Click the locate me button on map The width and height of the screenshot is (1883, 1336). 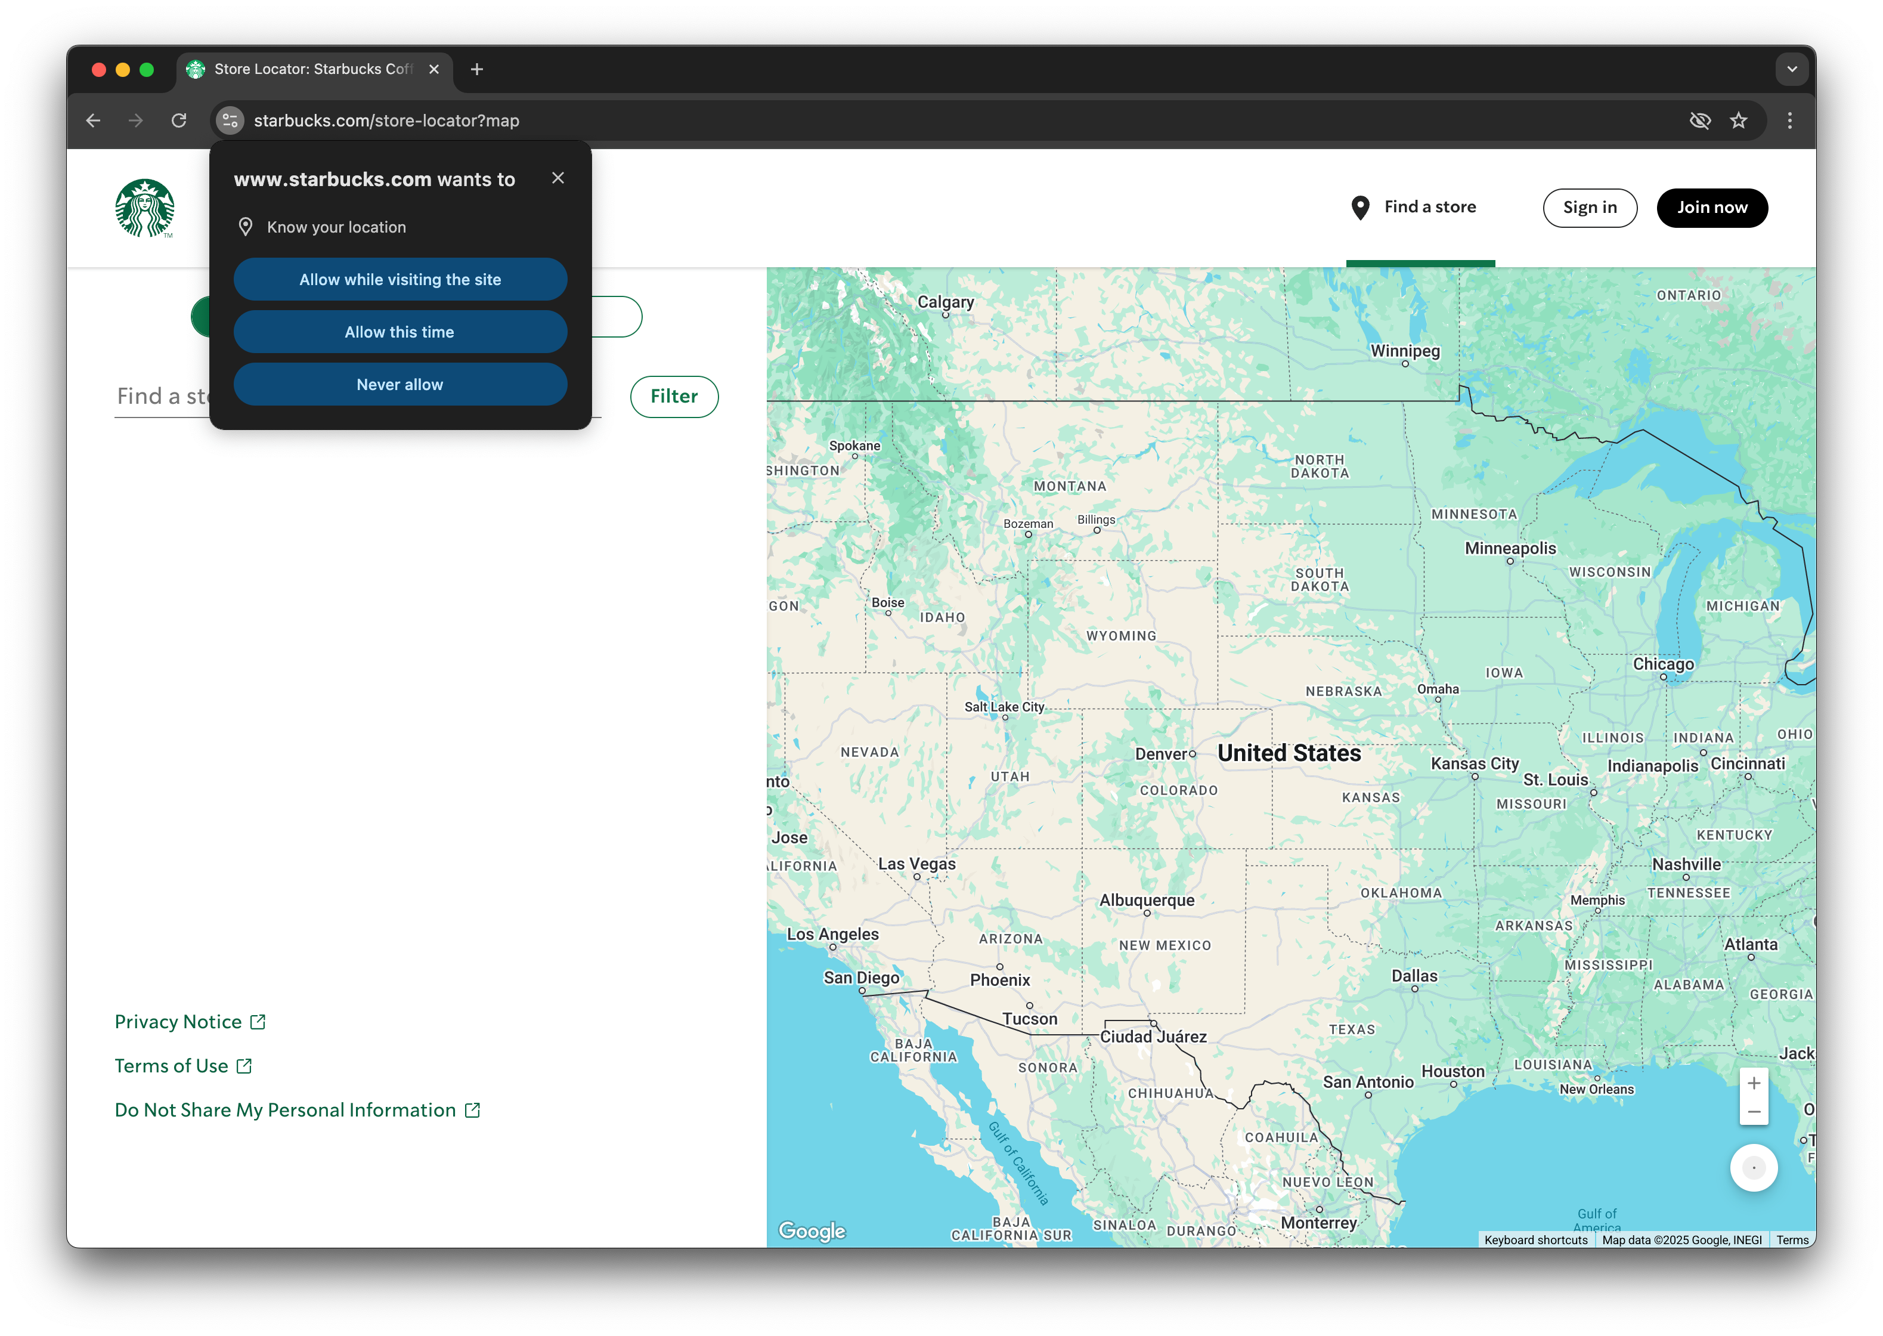click(x=1754, y=1167)
